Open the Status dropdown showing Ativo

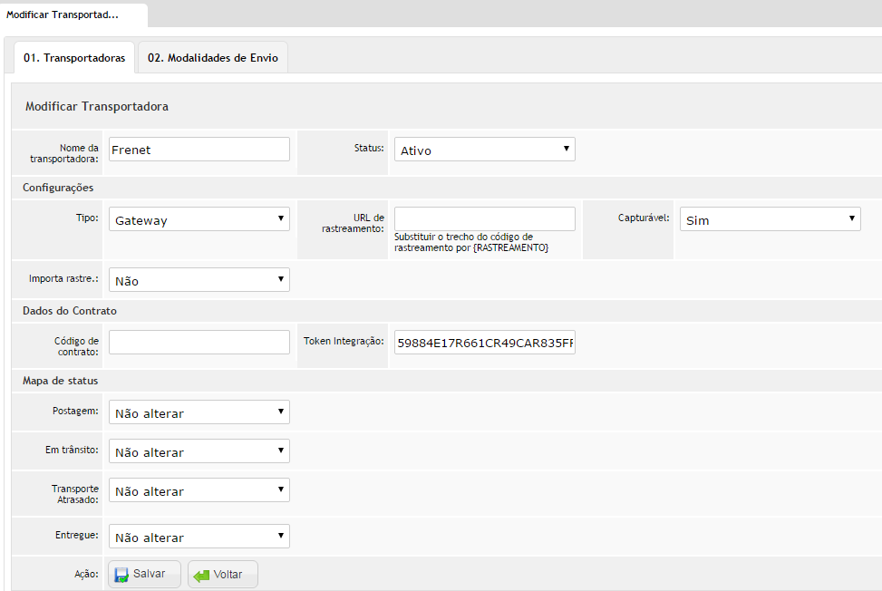click(484, 150)
